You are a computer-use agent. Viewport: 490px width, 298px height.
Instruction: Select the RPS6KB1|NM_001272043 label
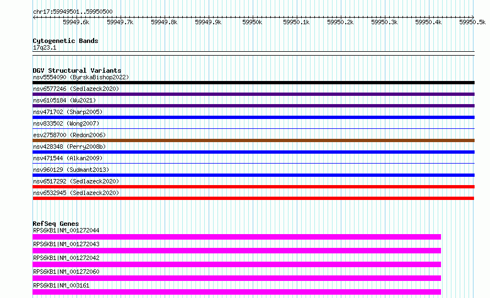pyautogui.click(x=66, y=244)
